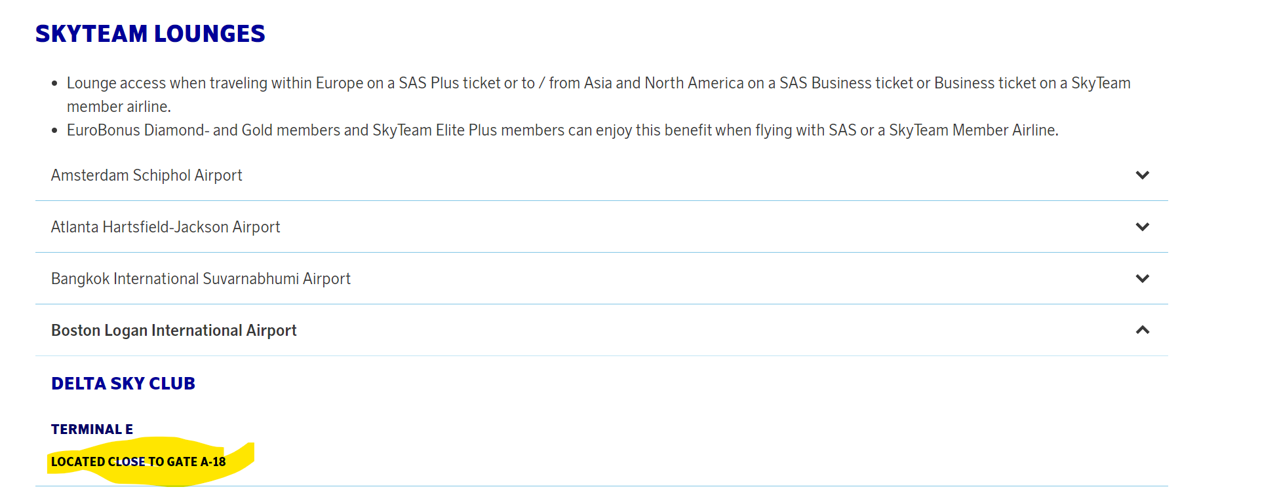Screen dimensions: 1279x489
Task: Click "member airline." ending the first bullet
Action: pos(119,107)
